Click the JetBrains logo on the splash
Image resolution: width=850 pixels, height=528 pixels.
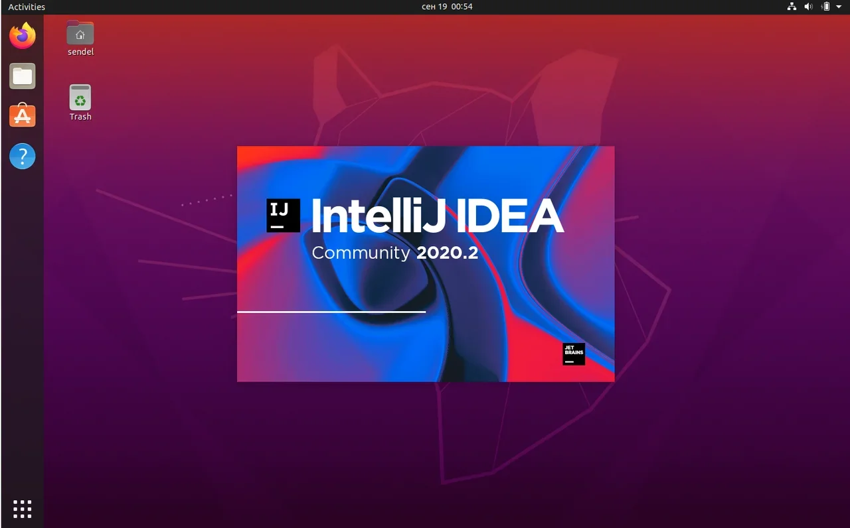pyautogui.click(x=574, y=354)
